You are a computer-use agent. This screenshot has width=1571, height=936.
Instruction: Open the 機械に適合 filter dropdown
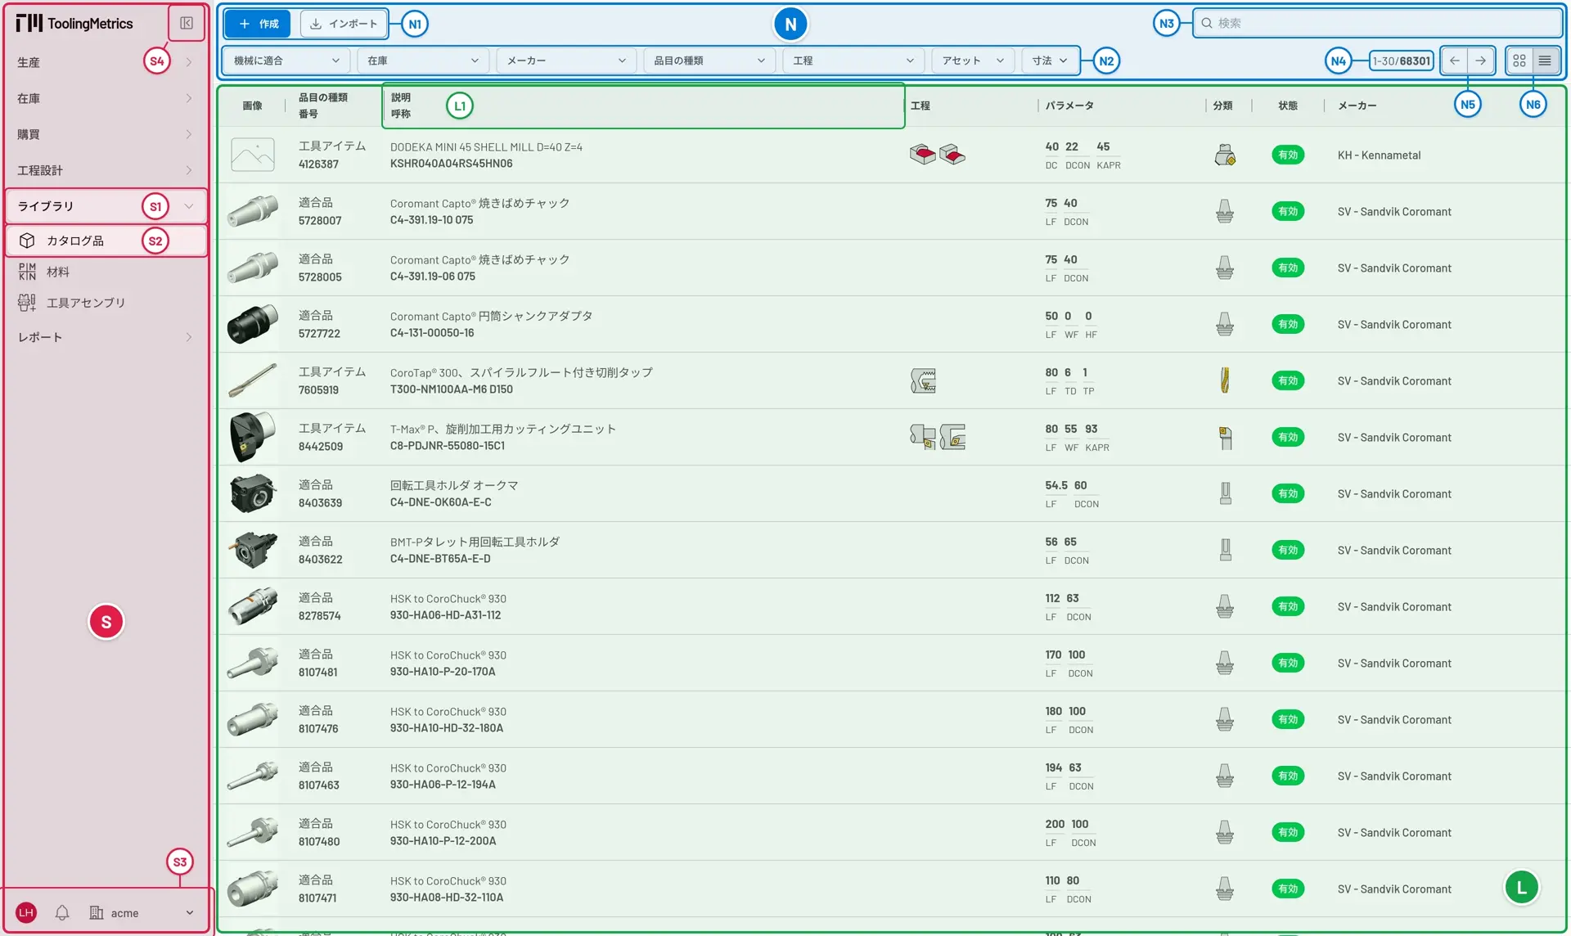pyautogui.click(x=286, y=61)
